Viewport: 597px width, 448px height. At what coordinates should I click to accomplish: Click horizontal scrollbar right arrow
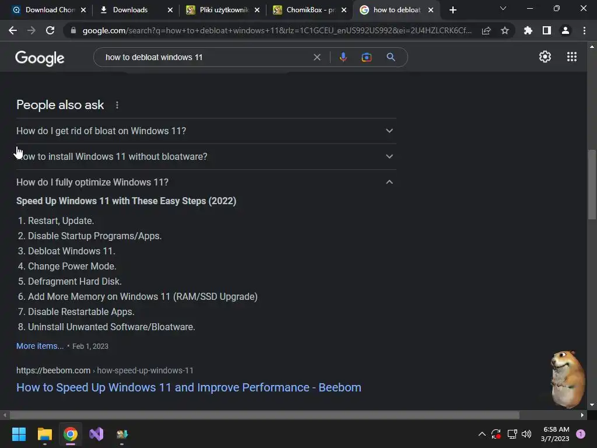[x=582, y=415]
